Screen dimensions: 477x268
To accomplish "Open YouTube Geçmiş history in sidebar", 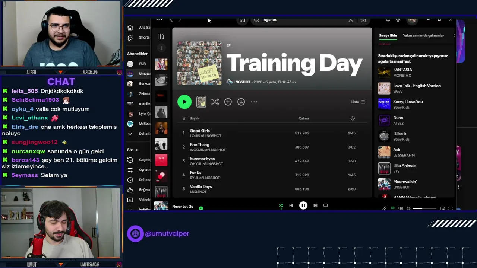I will (139, 160).
